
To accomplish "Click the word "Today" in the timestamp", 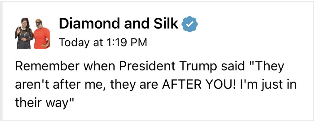I will pyautogui.click(x=73, y=42).
